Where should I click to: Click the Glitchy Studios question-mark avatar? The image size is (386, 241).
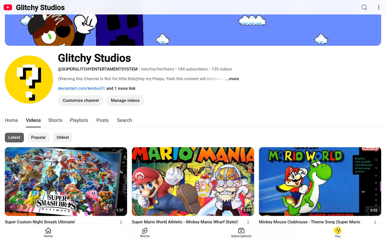coord(29,80)
